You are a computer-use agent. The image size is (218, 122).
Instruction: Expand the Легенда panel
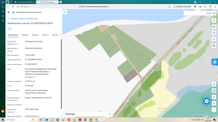point(88,114)
